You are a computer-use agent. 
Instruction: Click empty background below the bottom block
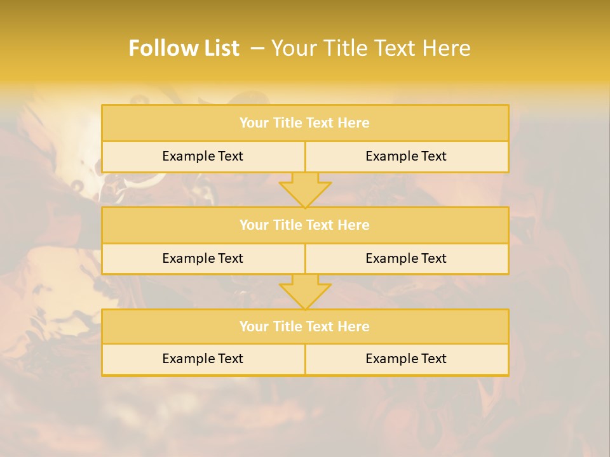tap(305, 416)
